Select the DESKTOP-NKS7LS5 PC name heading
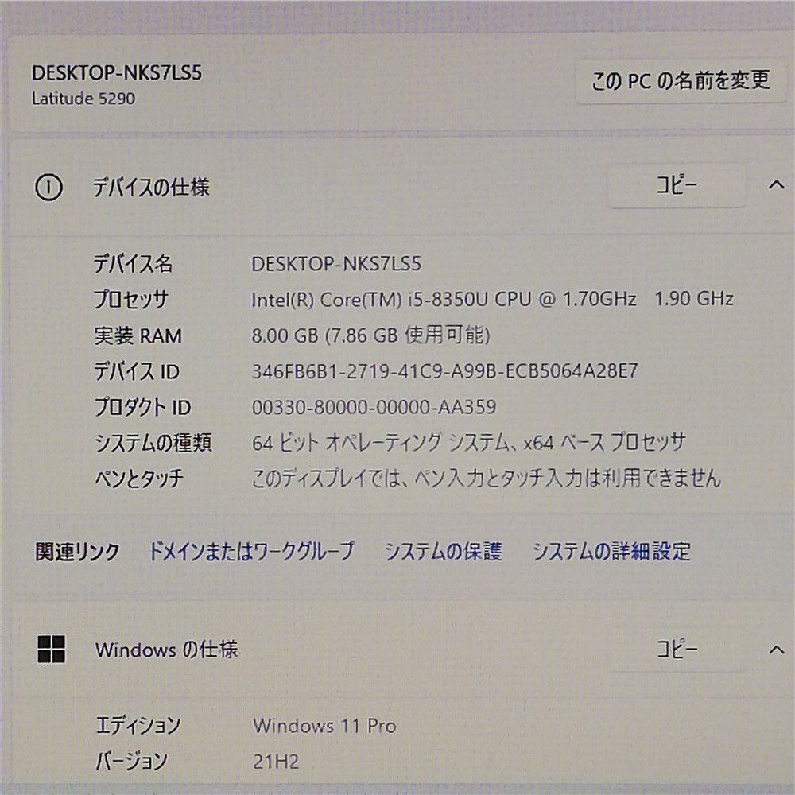This screenshot has width=795, height=795. tap(117, 73)
